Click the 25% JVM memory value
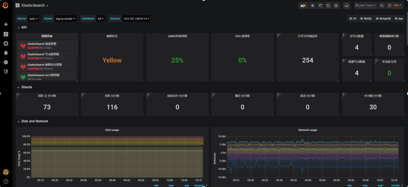 177,60
